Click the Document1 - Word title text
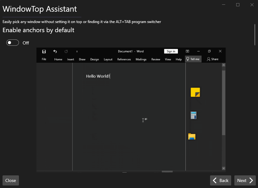Image resolution: width=258 pixels, height=188 pixels. click(x=131, y=51)
